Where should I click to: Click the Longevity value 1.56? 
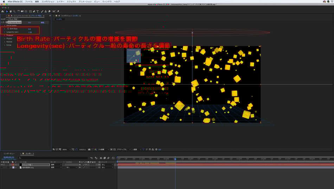30,32
